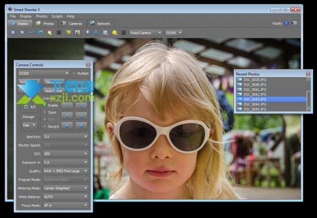Switch to the Cameras tab
The image size is (317, 218).
(73, 24)
